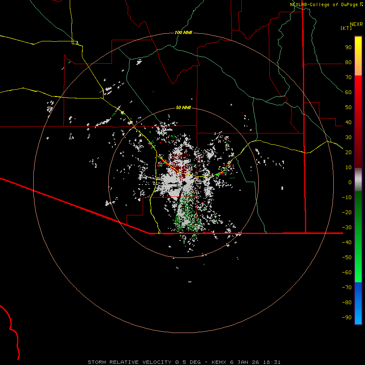Screen dimensions: 365x365
Task: Select the -30 value on velocity scale
Action: pos(347,228)
